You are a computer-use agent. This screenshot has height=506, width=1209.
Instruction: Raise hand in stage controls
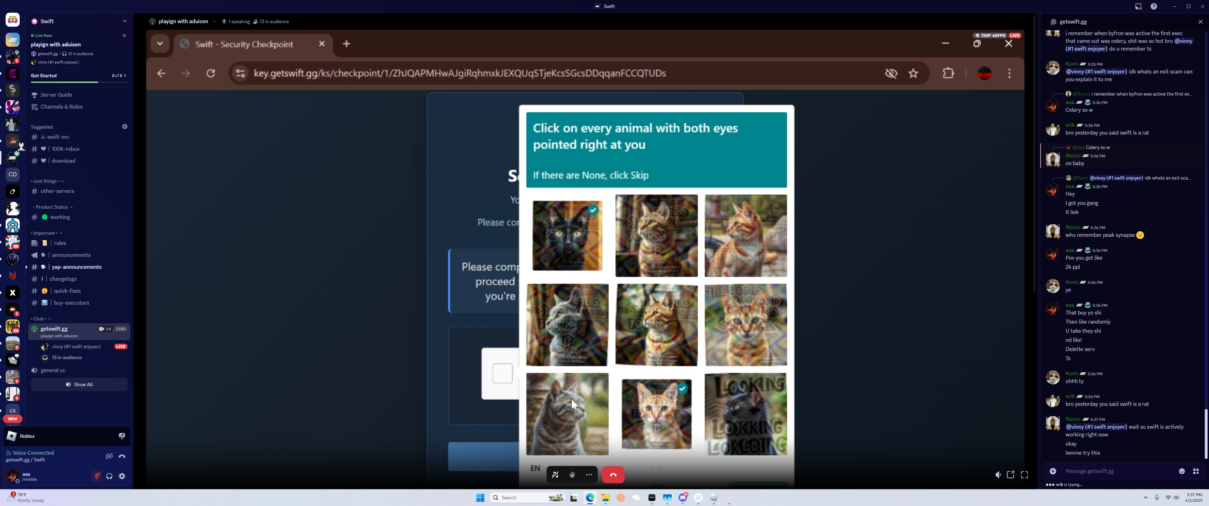[572, 475]
